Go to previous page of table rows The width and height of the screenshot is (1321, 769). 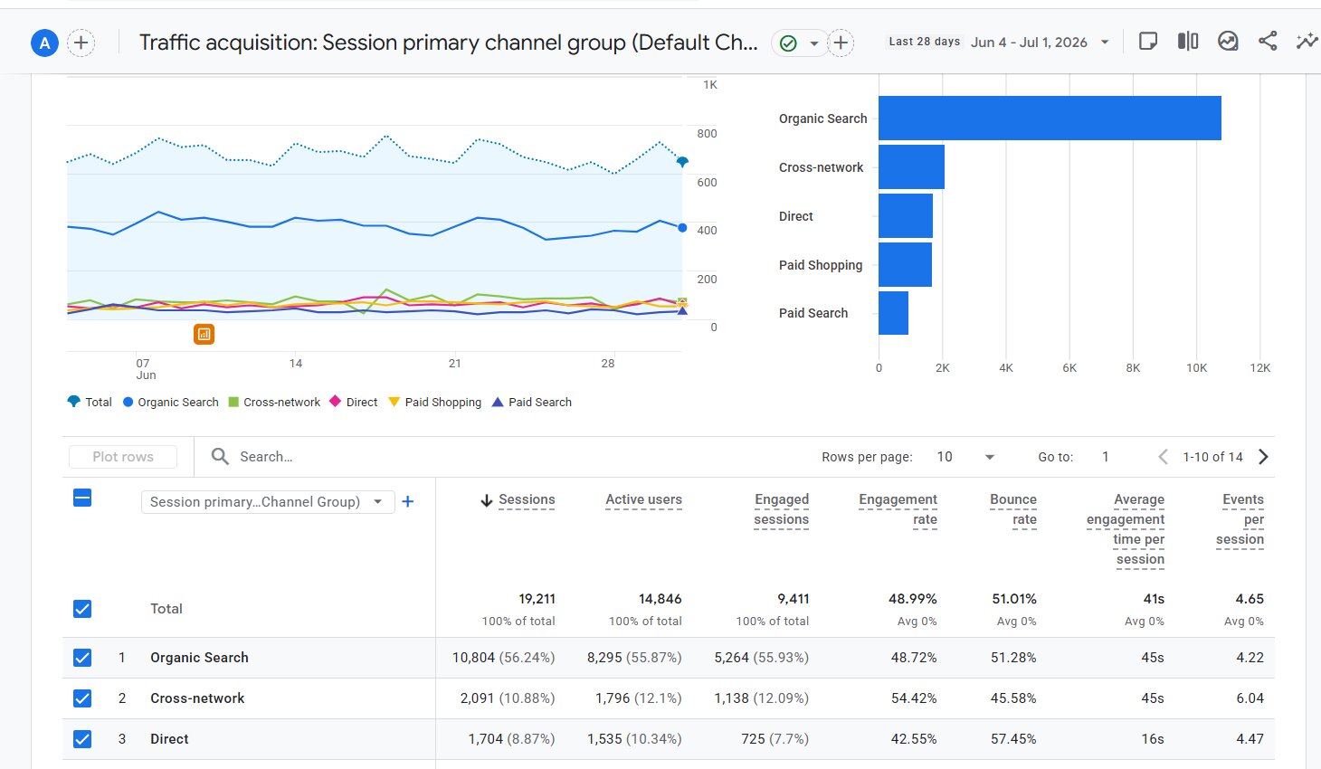(1163, 457)
